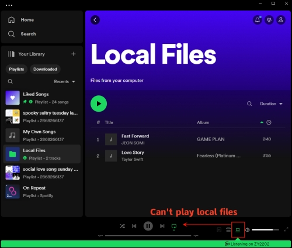
Task: Filter library by Downloaded chip
Action: click(45, 69)
